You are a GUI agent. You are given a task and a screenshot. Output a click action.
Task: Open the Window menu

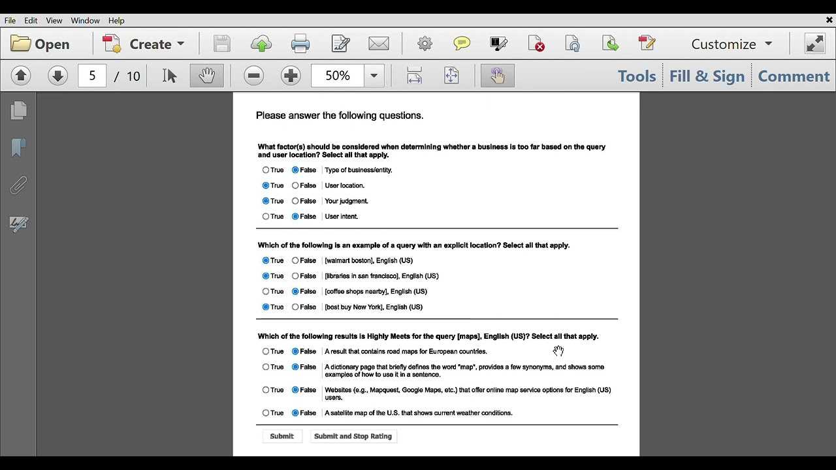(86, 20)
